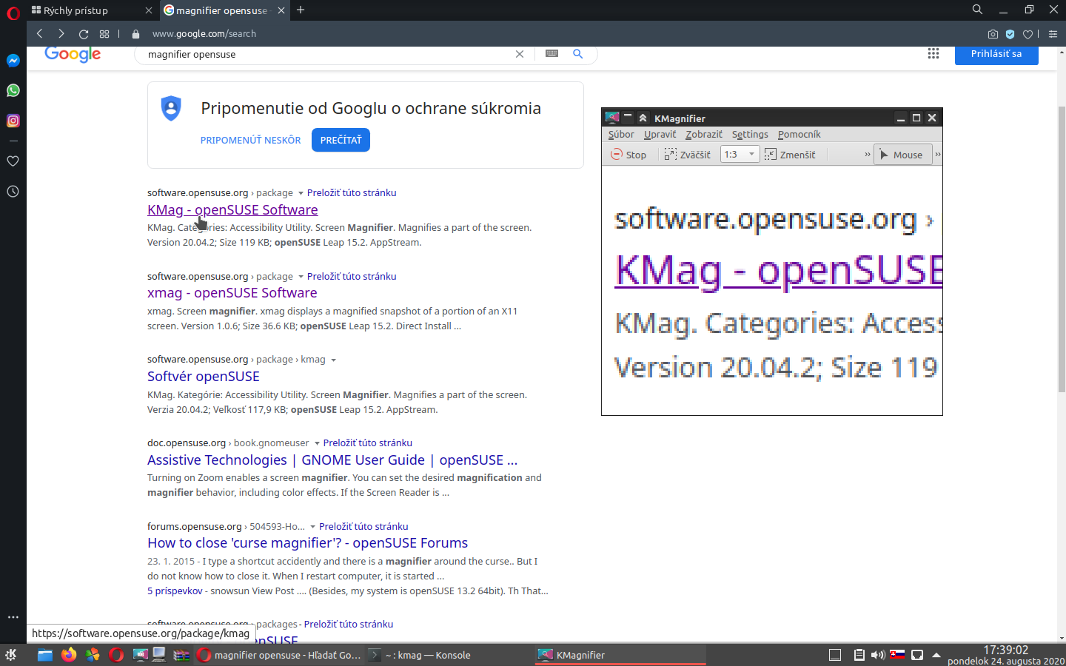Open KMagnifier window menu icon

[x=612, y=118]
